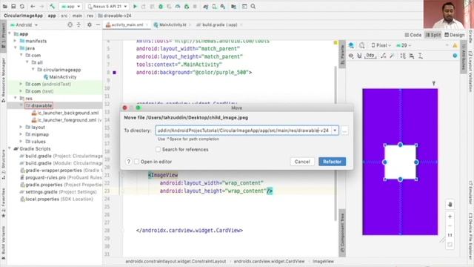The width and height of the screenshot is (474, 267).
Task: Open the 0dp default margins dropdown
Action: tap(370, 56)
